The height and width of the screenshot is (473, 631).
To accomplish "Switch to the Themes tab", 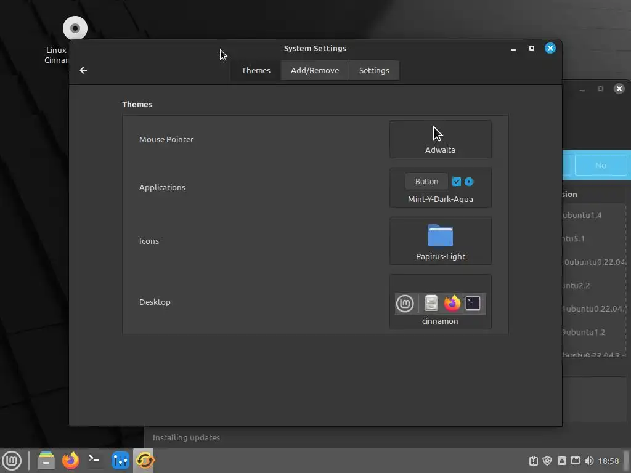I will (x=256, y=70).
